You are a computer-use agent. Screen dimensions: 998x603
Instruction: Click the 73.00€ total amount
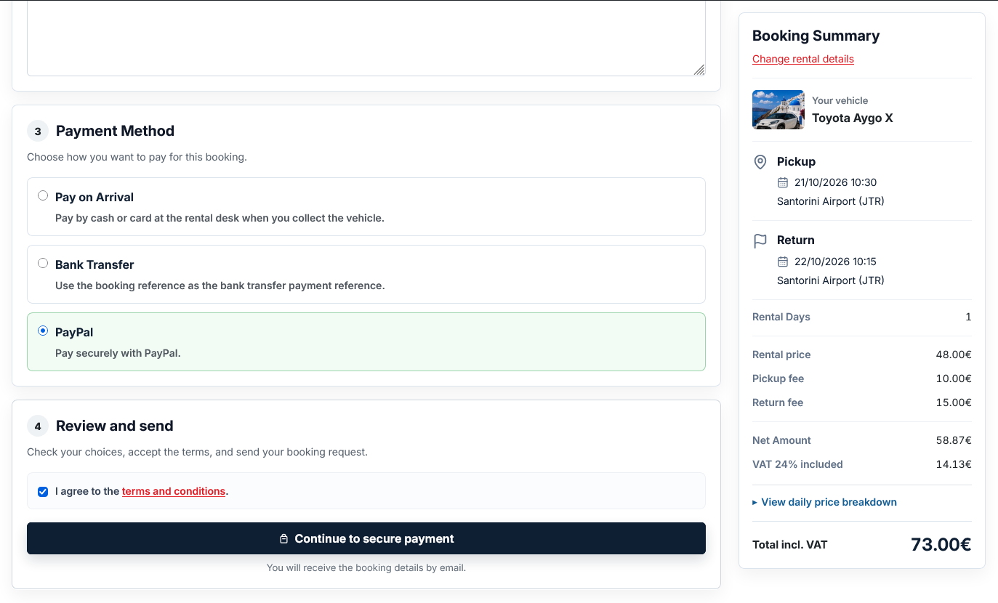(941, 544)
